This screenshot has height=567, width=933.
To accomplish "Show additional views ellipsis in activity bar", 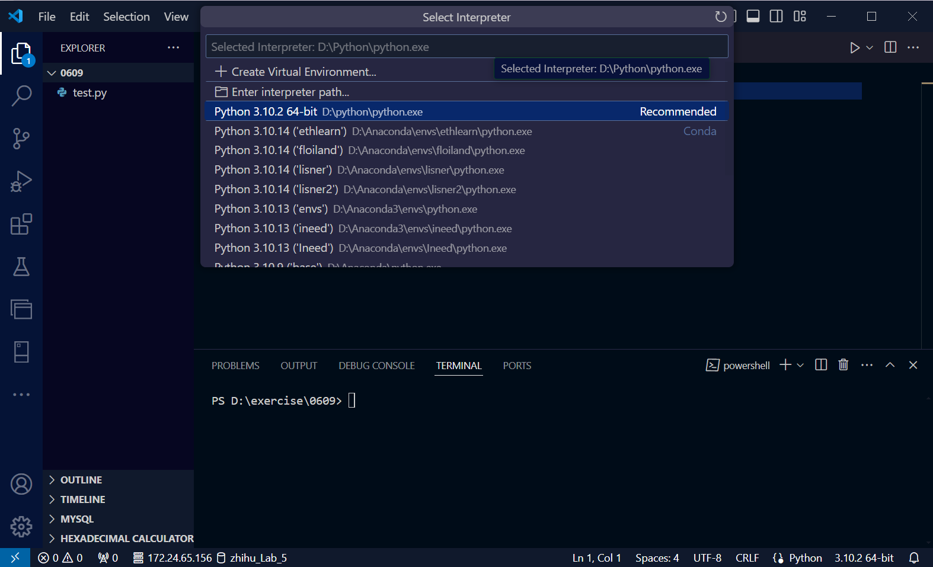I will pyautogui.click(x=21, y=395).
